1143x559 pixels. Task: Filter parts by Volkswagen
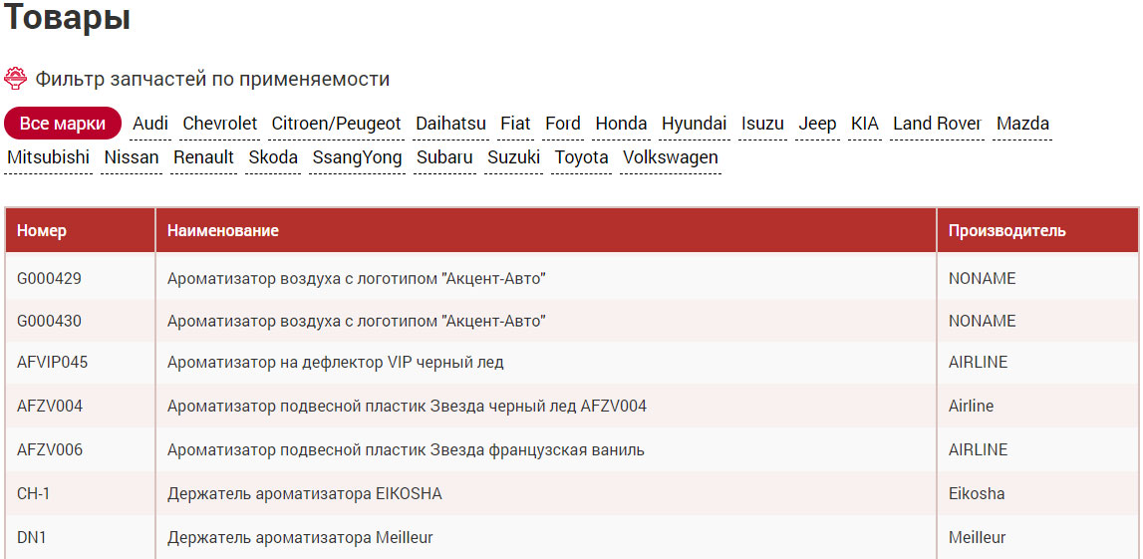671,157
